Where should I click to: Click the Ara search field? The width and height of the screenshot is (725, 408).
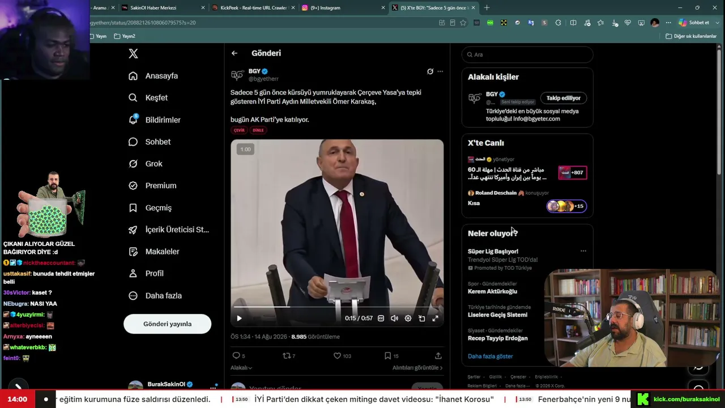click(x=527, y=54)
